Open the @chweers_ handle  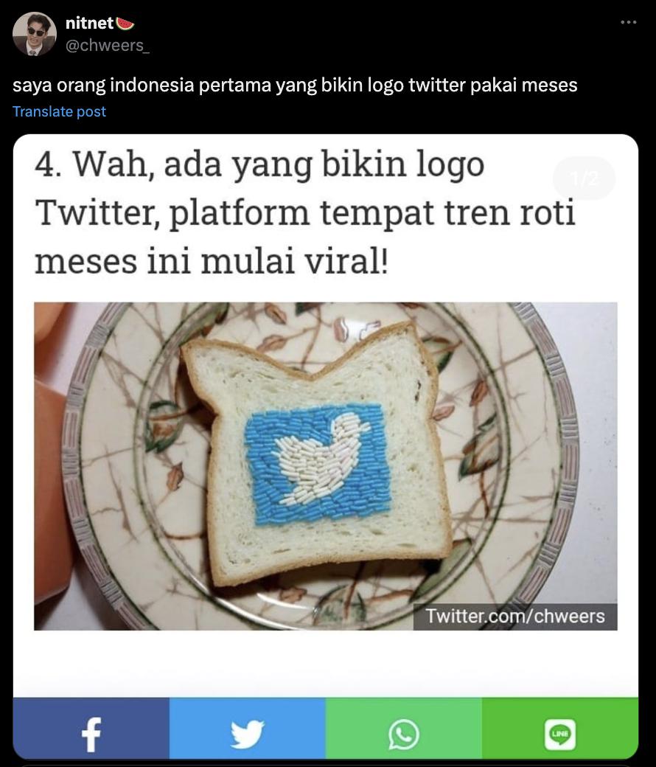[x=107, y=45]
